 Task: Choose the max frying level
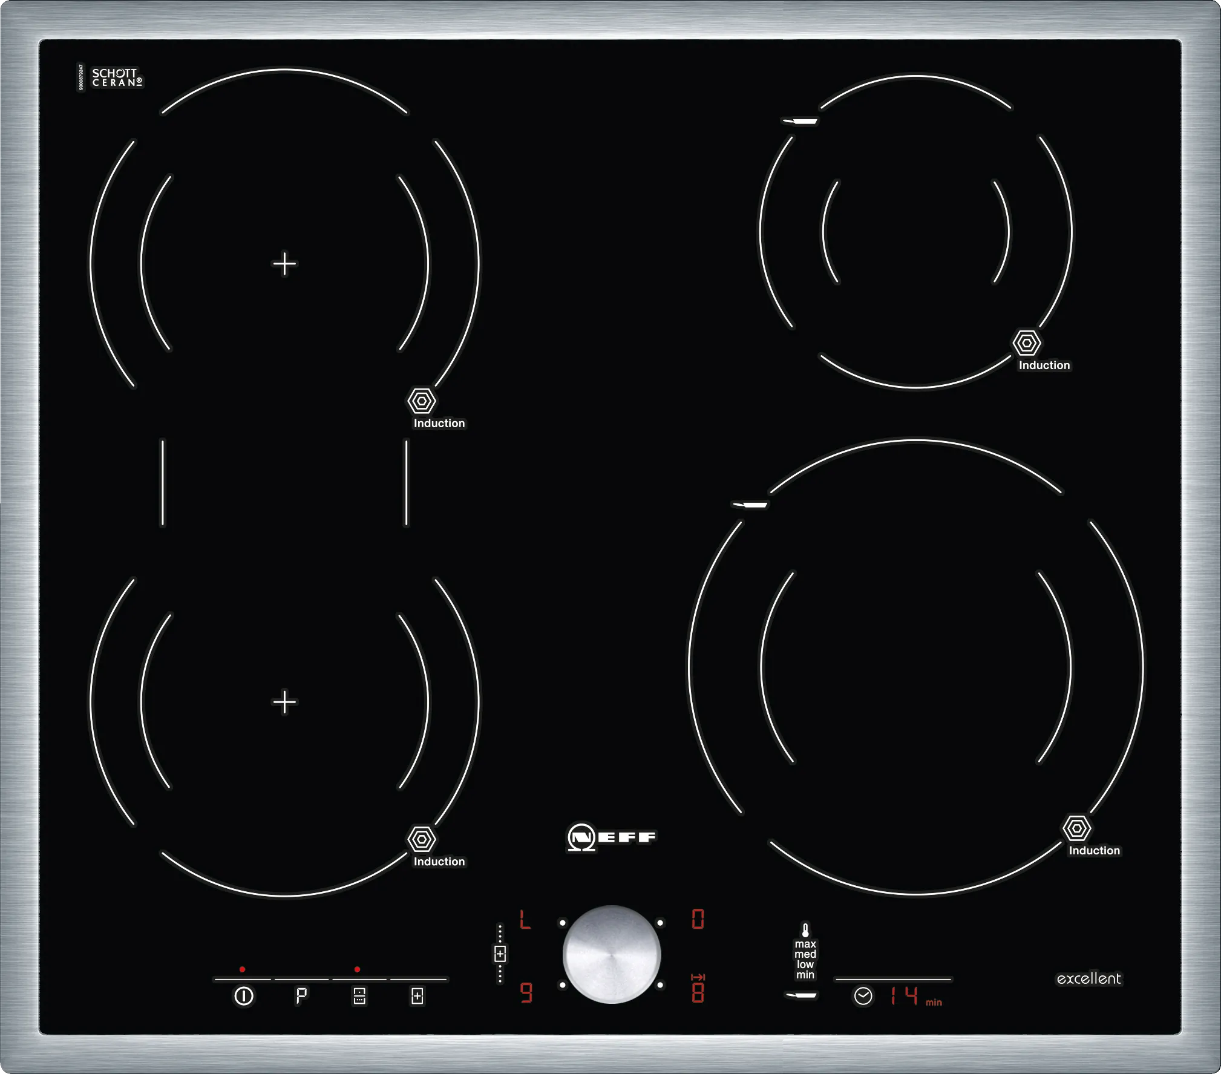tap(805, 944)
